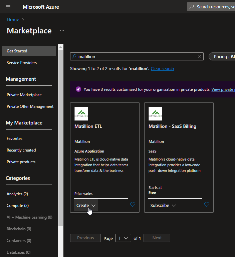The width and height of the screenshot is (235, 257).
Task: Open the View private products link
Action: 223,89
